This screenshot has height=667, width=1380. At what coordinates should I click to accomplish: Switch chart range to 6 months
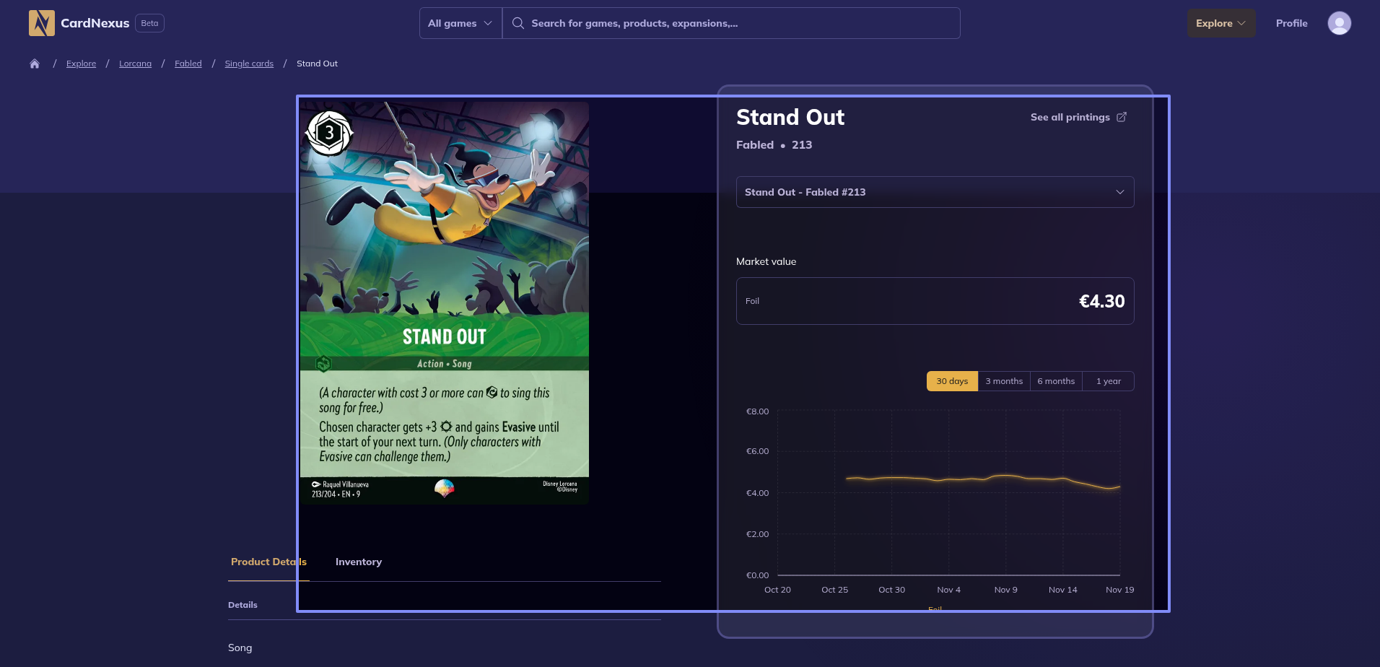[1056, 381]
